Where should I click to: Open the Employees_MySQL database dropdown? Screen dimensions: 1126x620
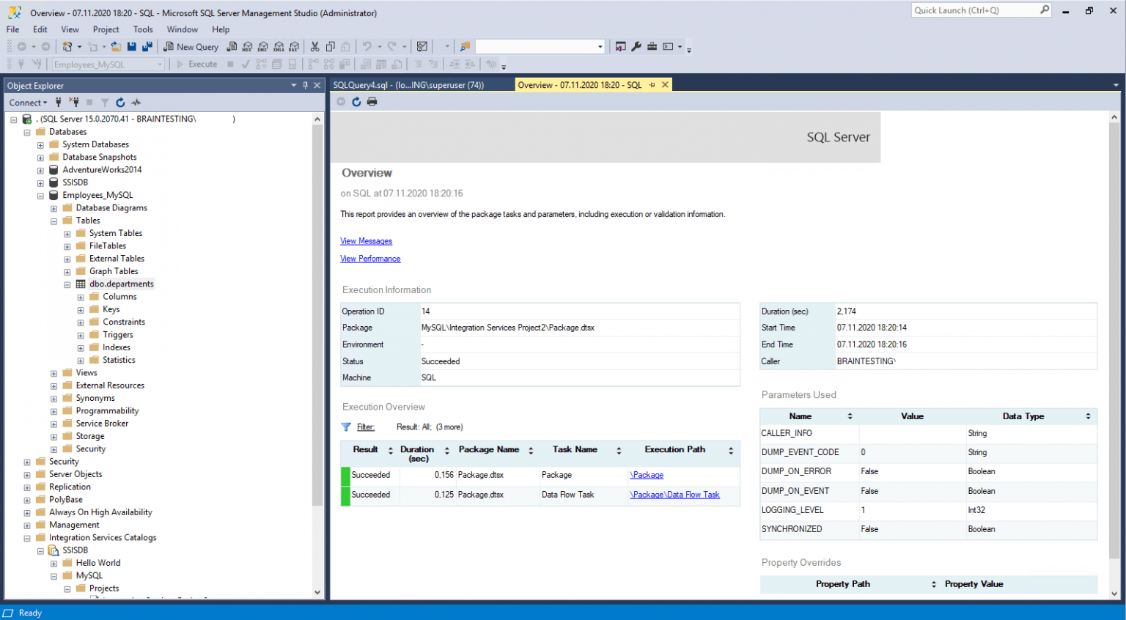coord(160,64)
